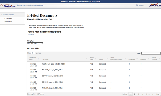Sort by Reject Reasons column
Viewport: 161px width, 96px height.
coord(156,59)
